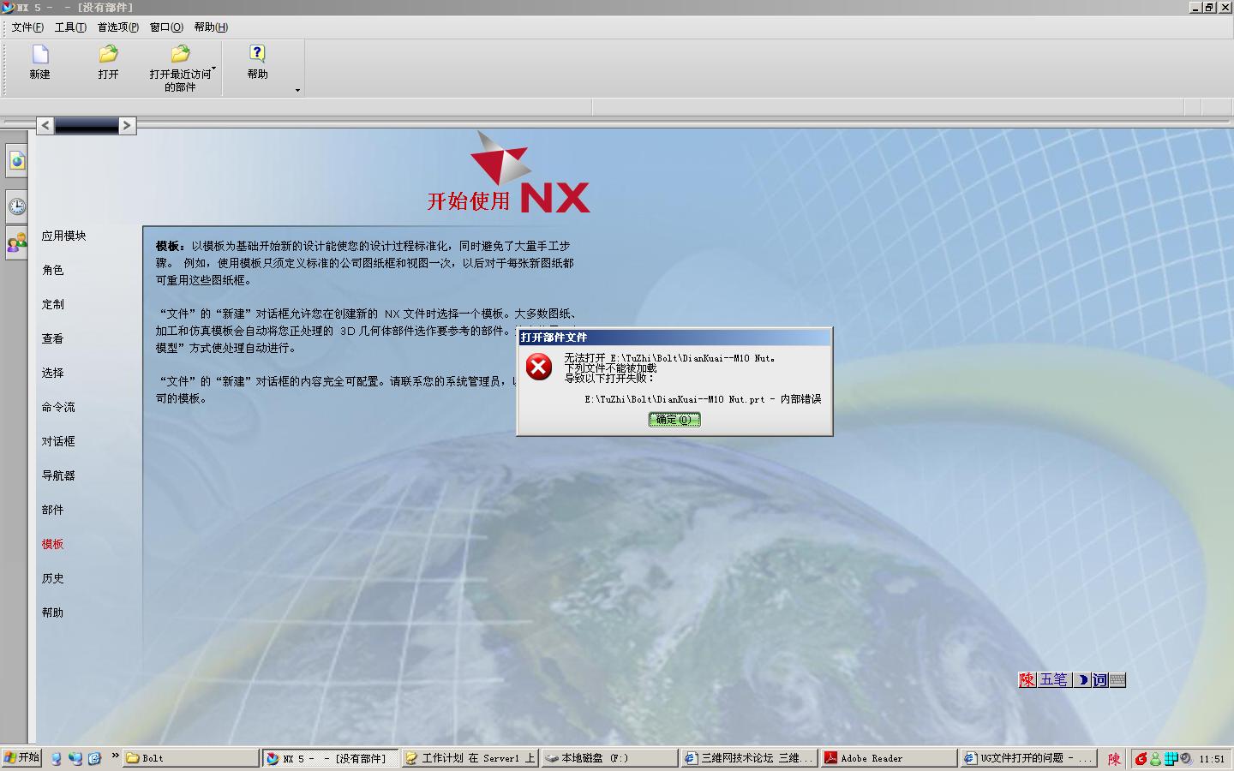This screenshot has width=1234, height=771.
Task: Open the IME soft keyboard icon
Action: 1117,679
